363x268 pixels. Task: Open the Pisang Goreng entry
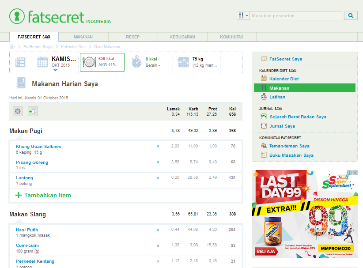click(x=32, y=162)
